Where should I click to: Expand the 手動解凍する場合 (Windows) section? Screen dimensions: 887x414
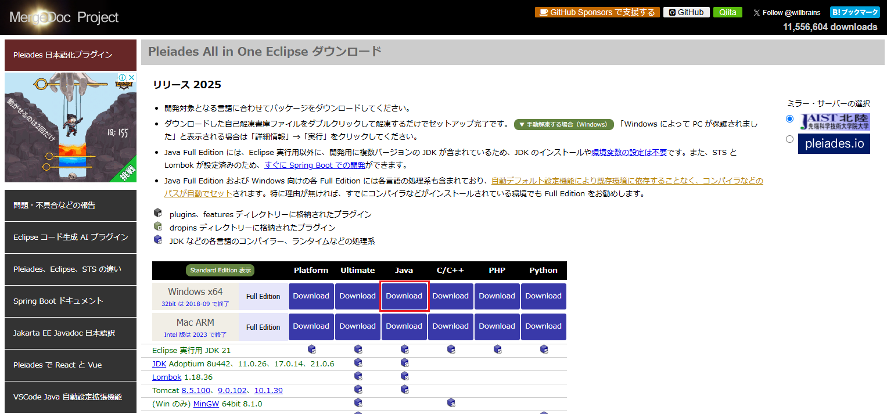pyautogui.click(x=564, y=125)
